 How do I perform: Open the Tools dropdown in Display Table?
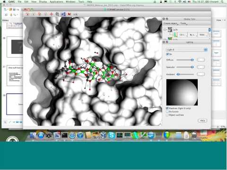click(183, 24)
